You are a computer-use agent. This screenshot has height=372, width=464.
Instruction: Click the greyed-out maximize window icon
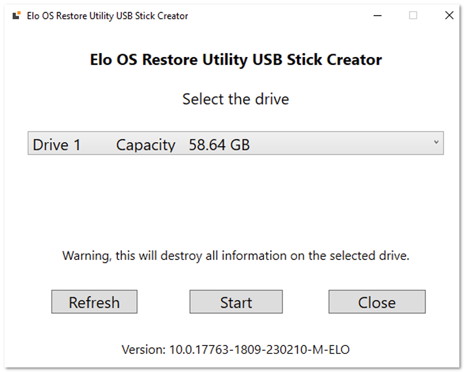tap(413, 15)
